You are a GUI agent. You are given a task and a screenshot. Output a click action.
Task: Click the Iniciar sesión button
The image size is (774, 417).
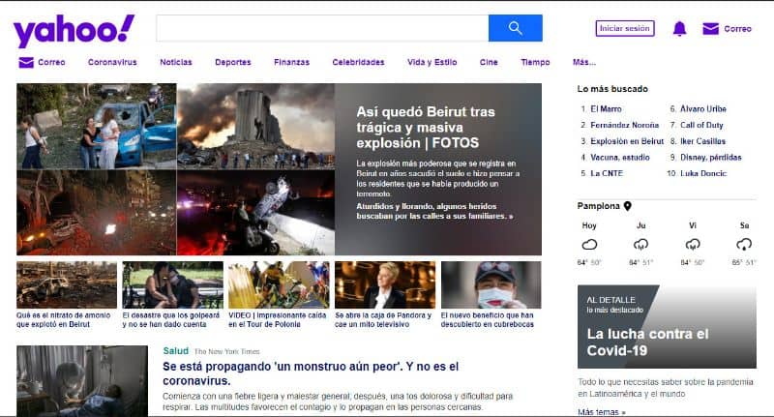point(625,29)
